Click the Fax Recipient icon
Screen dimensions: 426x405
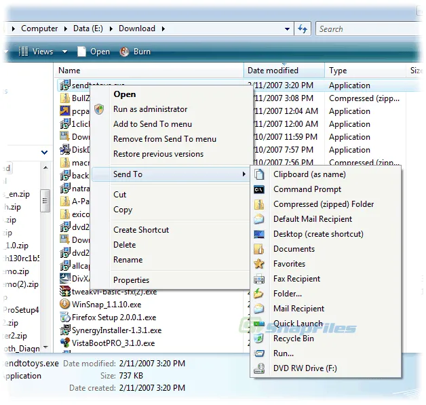pos(259,279)
